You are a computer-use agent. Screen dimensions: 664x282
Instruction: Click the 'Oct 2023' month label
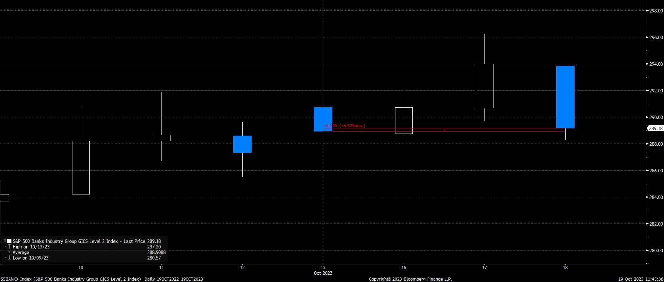(323, 273)
